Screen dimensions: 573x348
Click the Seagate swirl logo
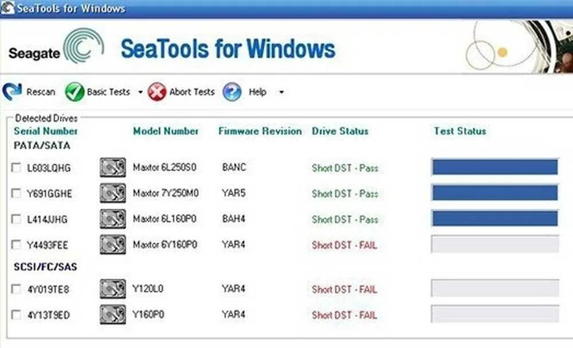[84, 46]
